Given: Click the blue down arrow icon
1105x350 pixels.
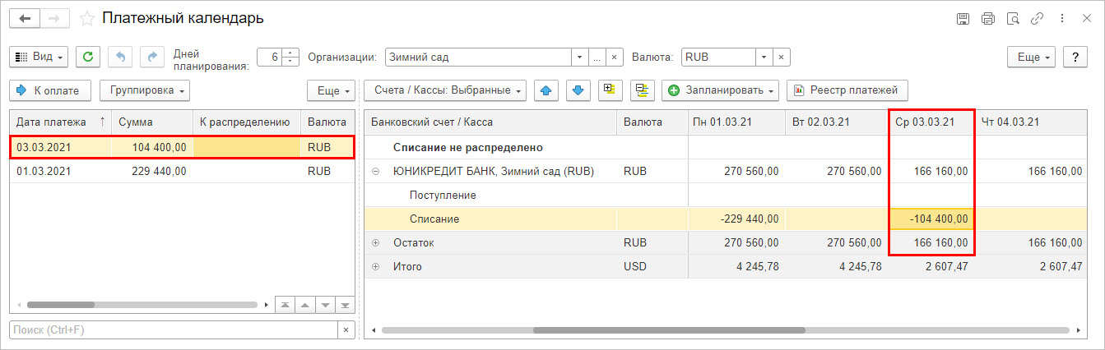Looking at the screenshot, I should coord(578,90).
